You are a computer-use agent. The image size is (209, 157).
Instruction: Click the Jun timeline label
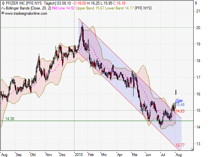(148, 155)
